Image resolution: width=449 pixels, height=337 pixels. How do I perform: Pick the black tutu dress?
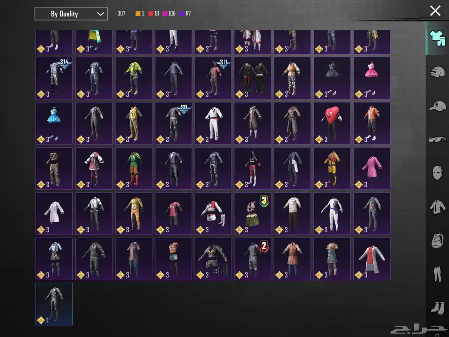332,78
